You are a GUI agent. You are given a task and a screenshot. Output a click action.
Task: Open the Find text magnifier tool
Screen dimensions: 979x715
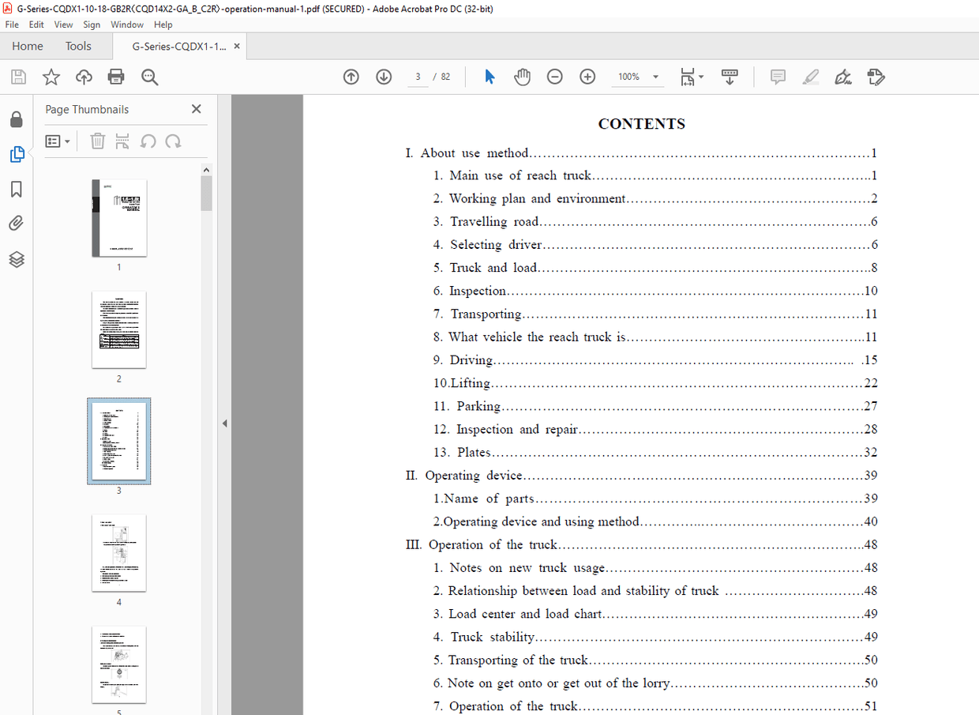149,77
